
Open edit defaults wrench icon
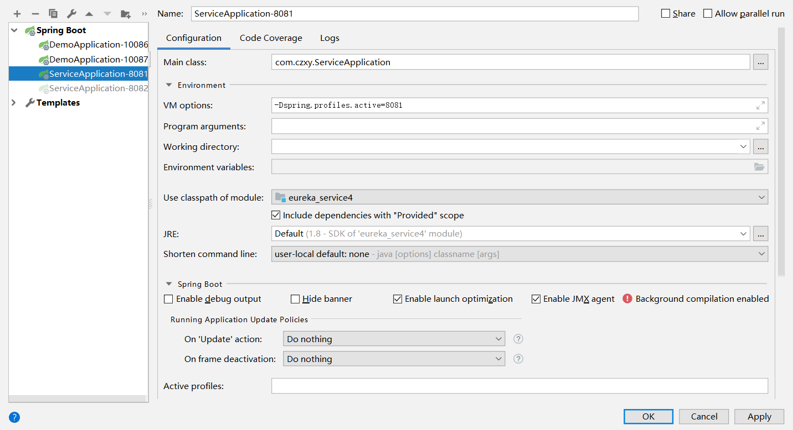pyautogui.click(x=71, y=14)
